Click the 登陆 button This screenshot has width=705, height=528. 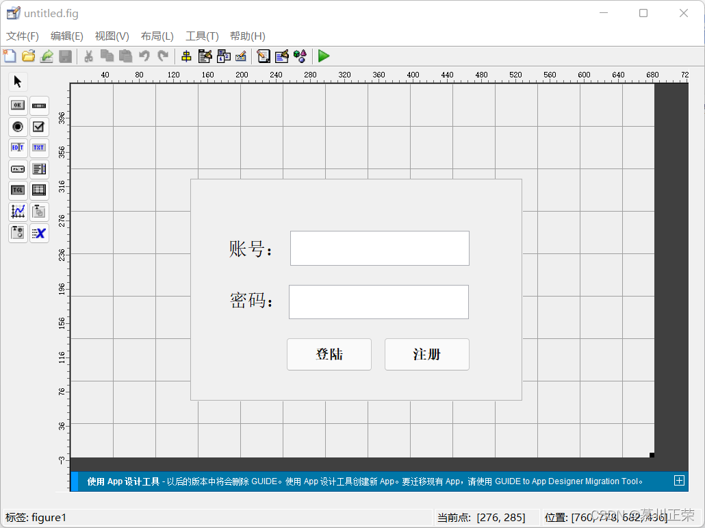(x=329, y=355)
